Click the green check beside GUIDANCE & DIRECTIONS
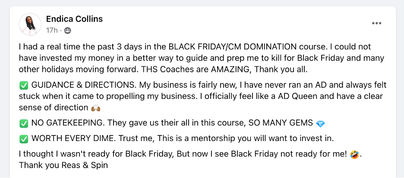This screenshot has height=178, width=404. click(x=24, y=86)
